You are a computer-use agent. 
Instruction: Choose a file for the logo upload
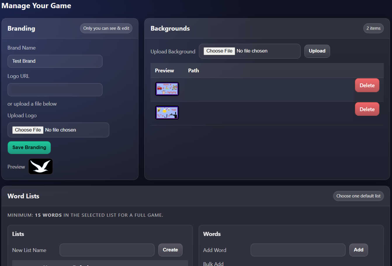28,130
